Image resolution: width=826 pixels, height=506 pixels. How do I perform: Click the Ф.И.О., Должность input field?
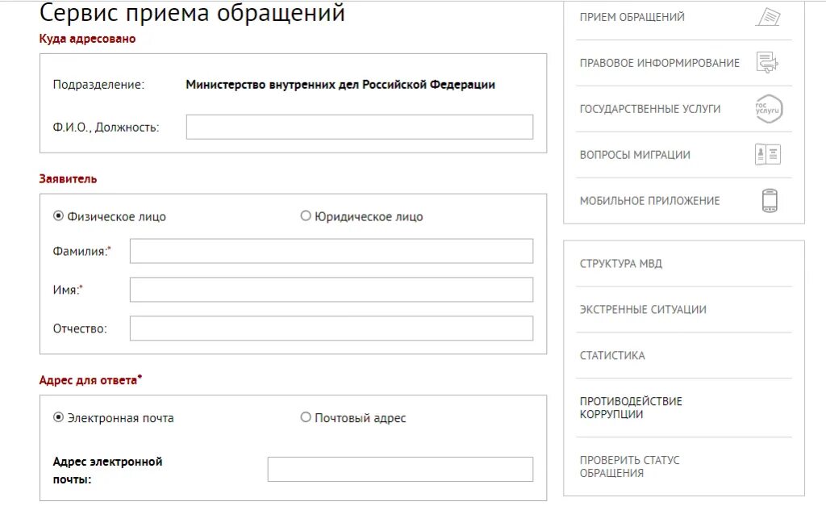tap(359, 127)
